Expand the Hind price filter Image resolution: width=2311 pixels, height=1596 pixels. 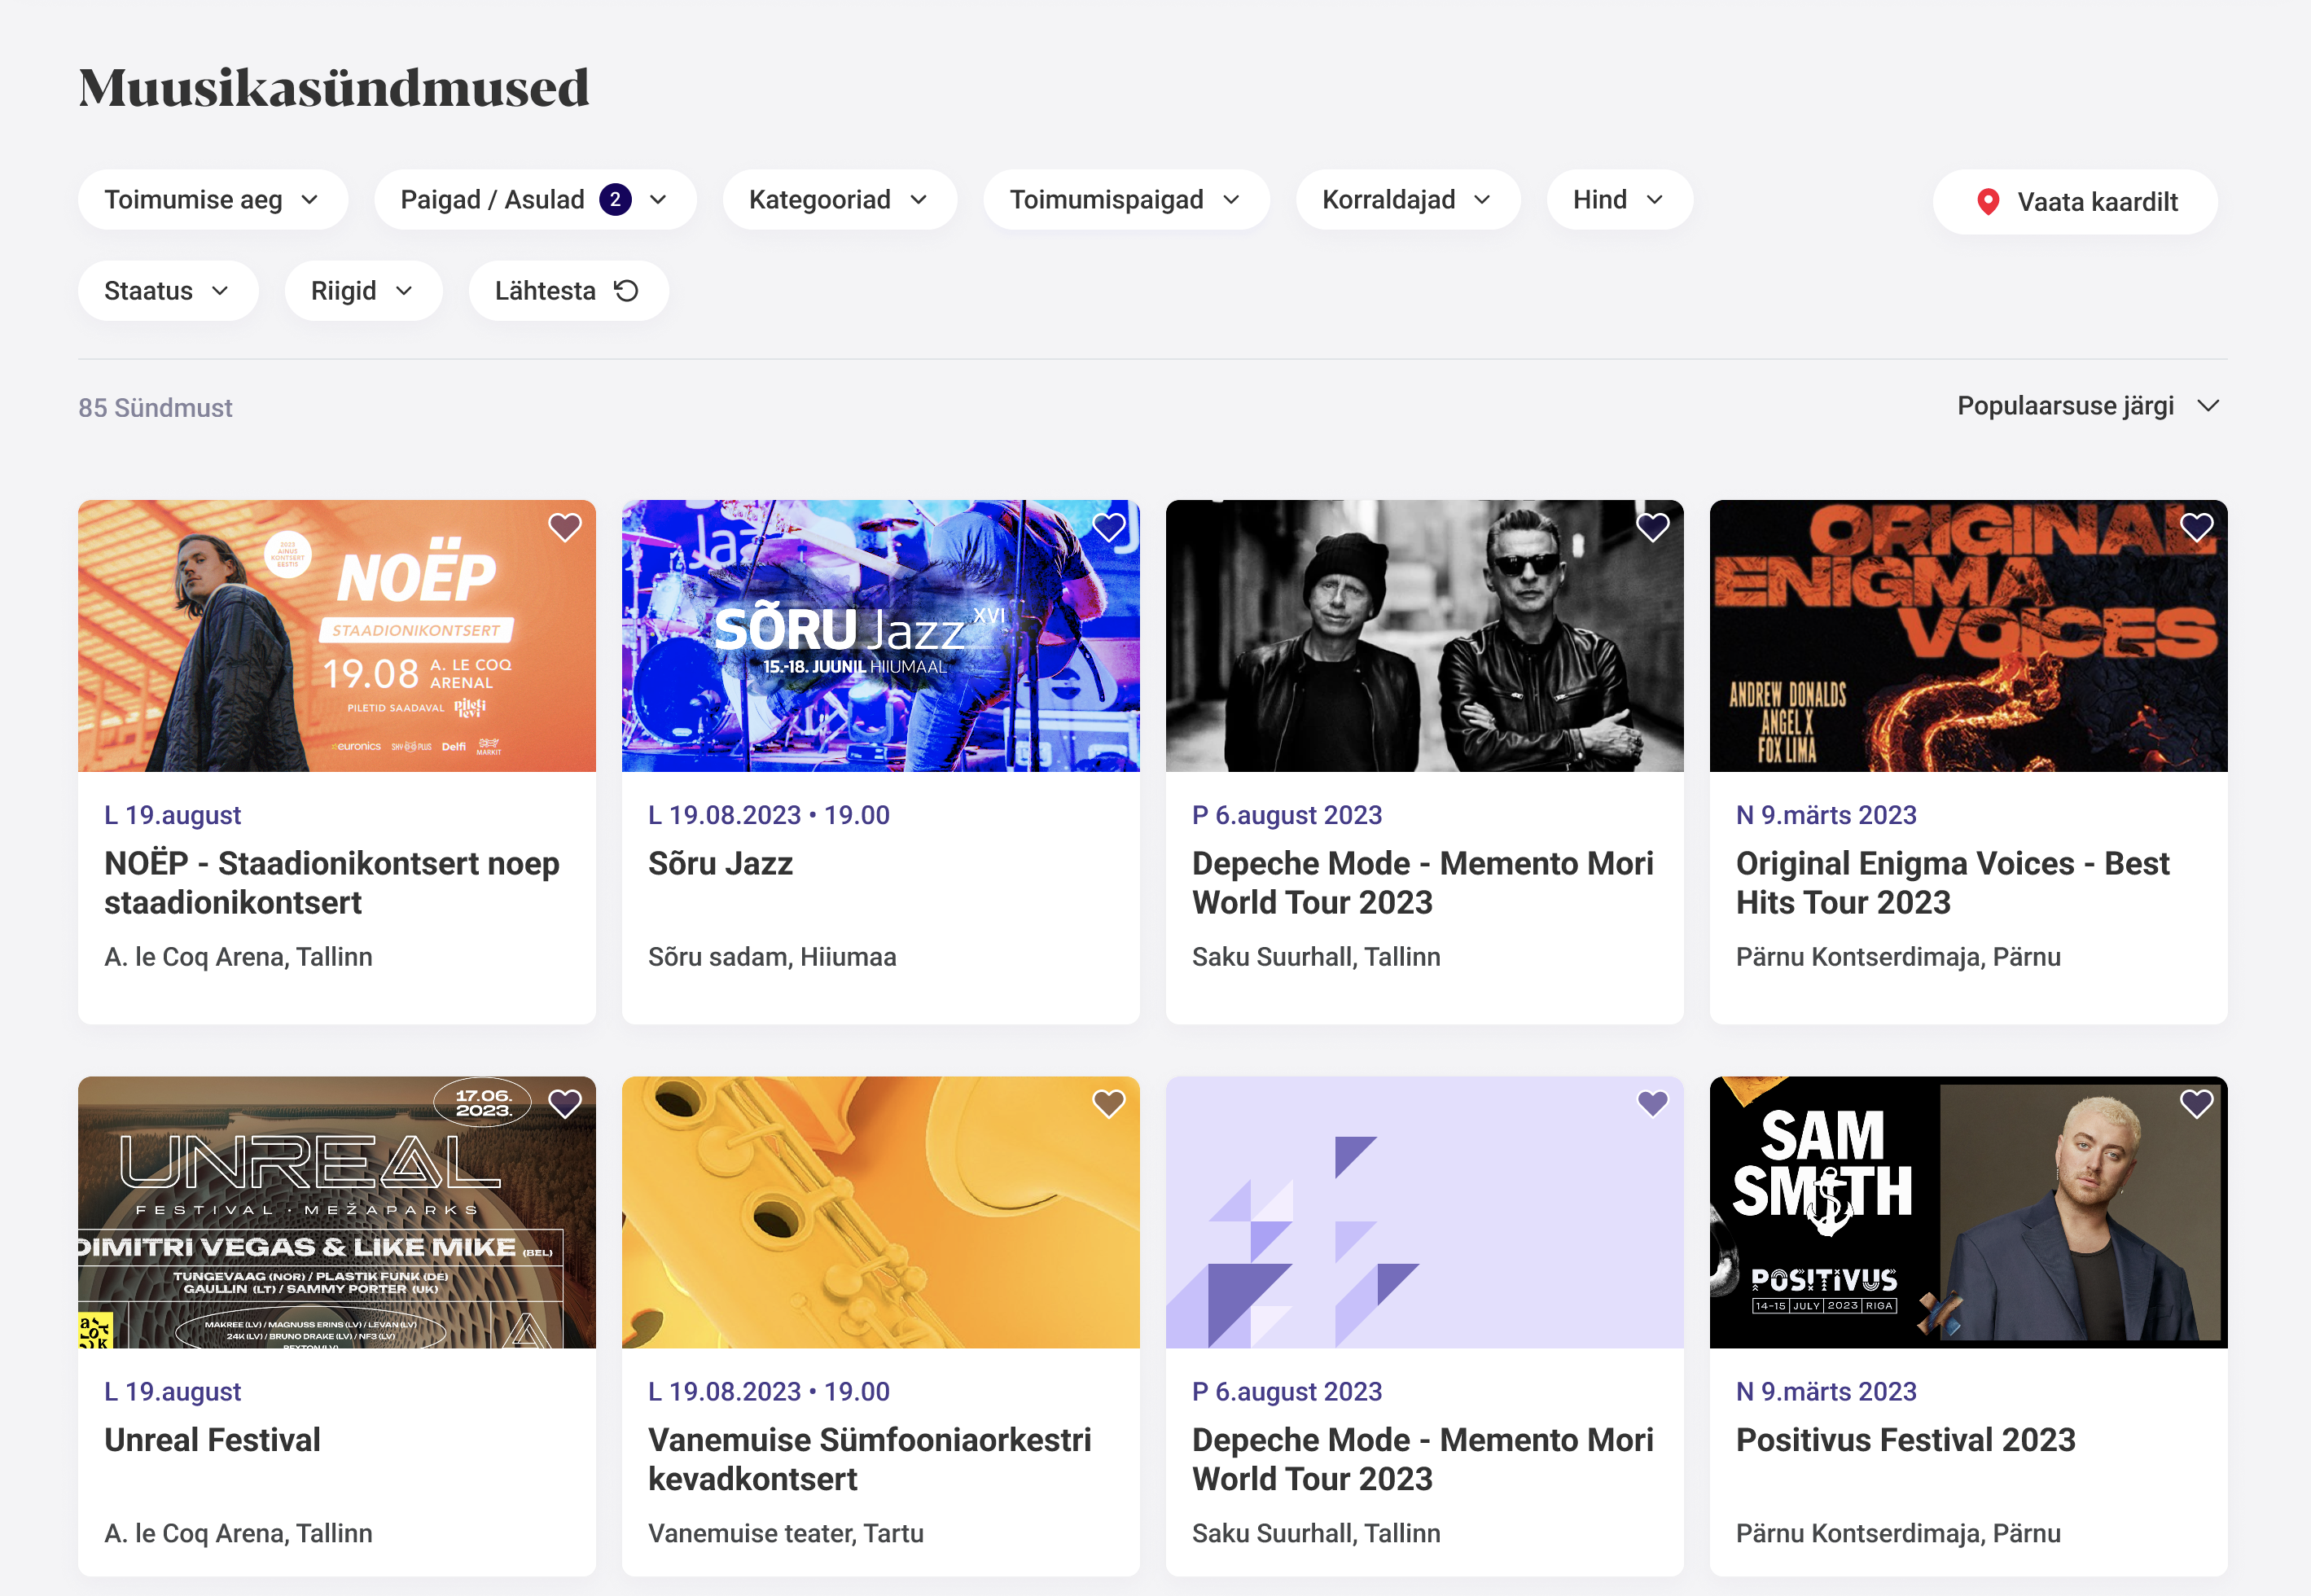pos(1619,200)
